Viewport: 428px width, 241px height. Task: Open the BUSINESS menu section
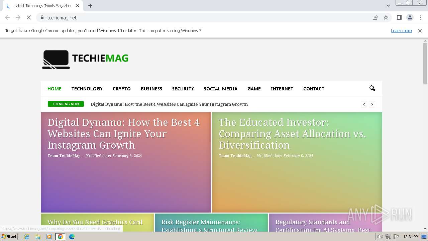151,89
